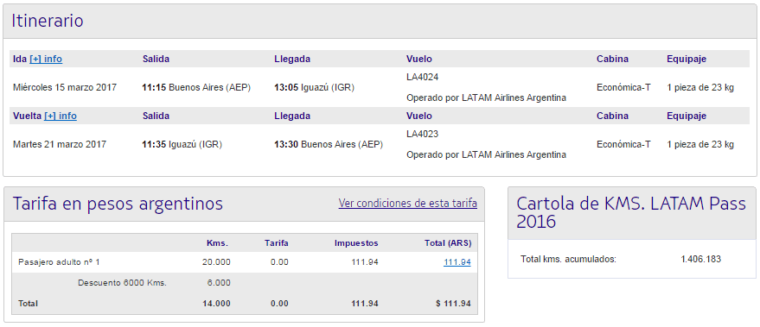Click the Kms. column header
Screen dimensions: 760x327
click(x=217, y=243)
